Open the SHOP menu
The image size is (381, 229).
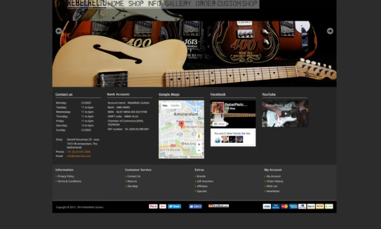[x=136, y=4]
